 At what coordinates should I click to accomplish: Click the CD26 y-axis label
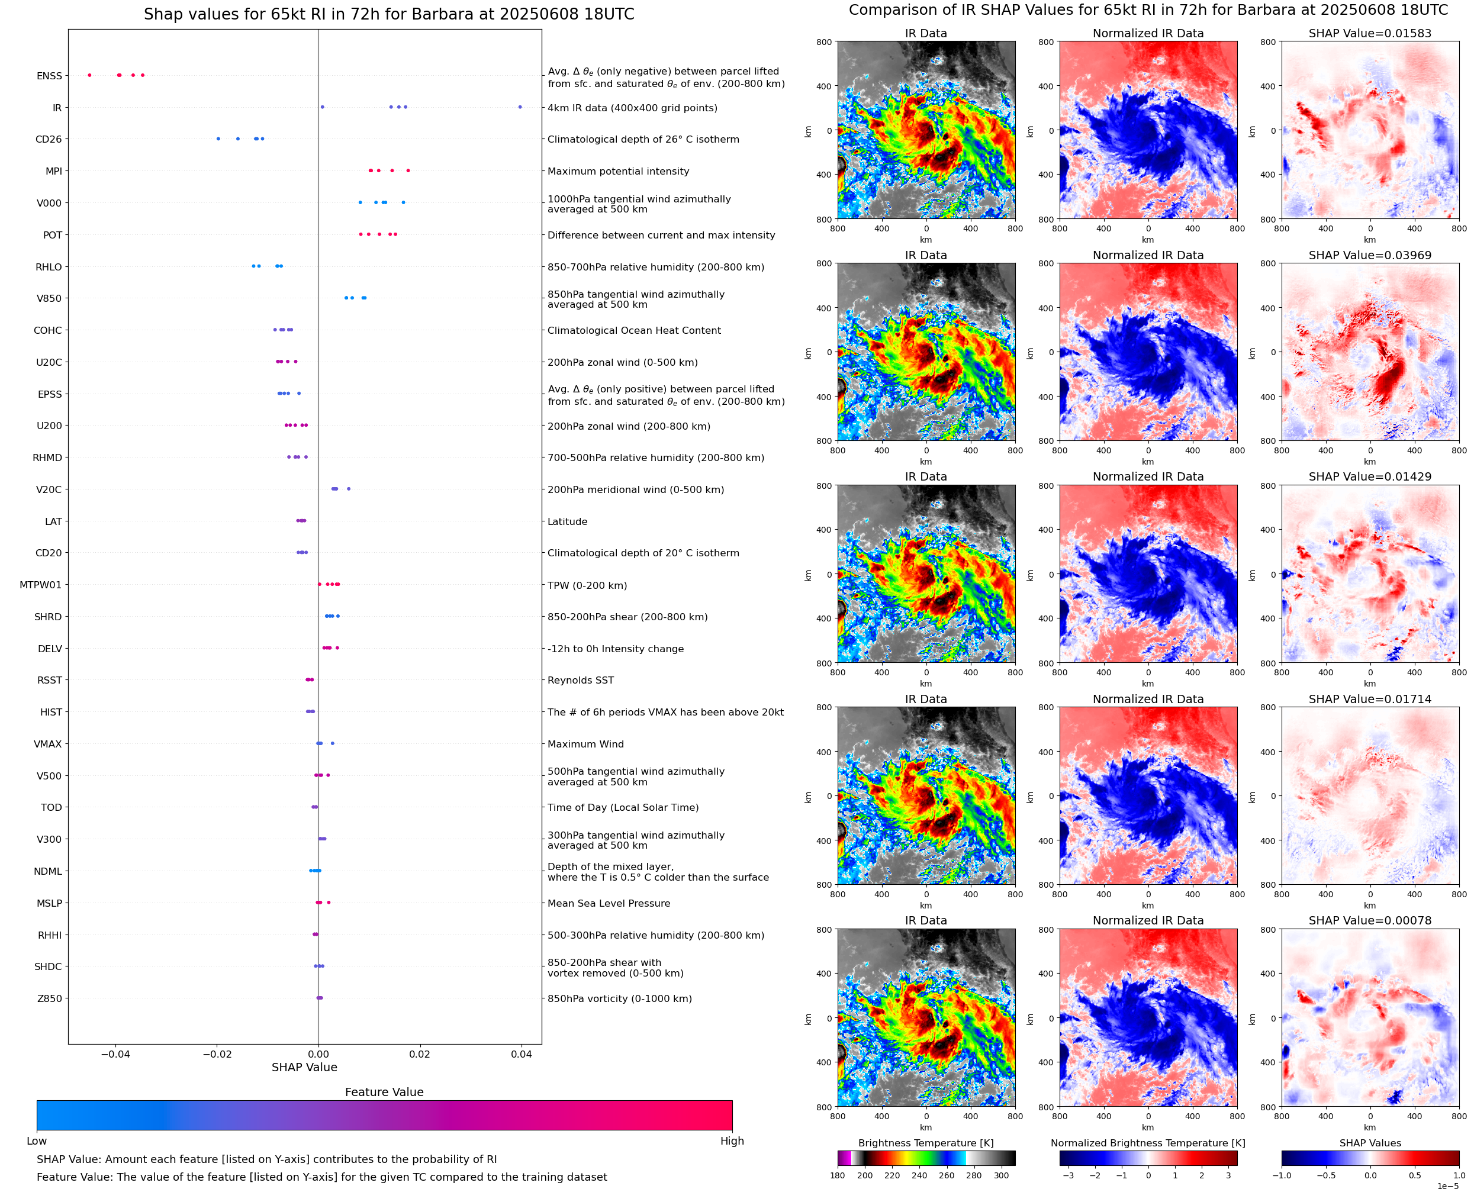49,139
